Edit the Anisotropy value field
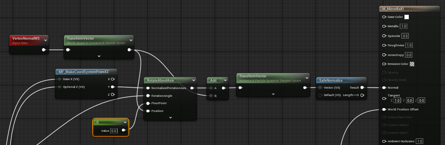 [x=409, y=55]
